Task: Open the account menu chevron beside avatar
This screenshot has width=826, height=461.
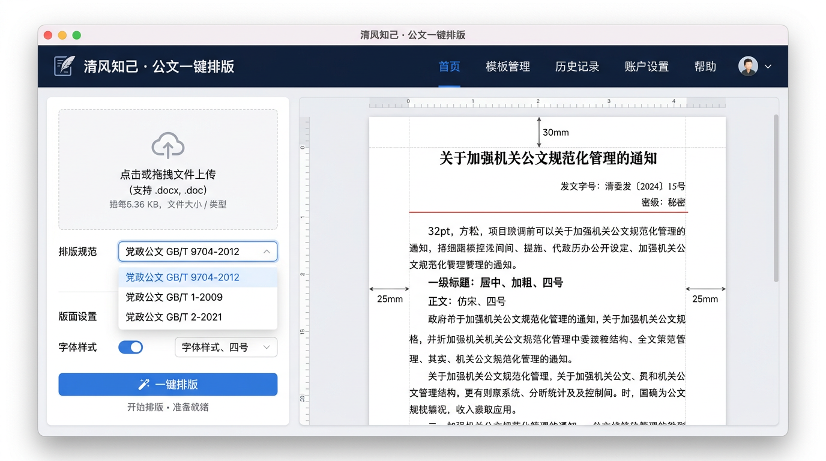Action: pyautogui.click(x=768, y=67)
